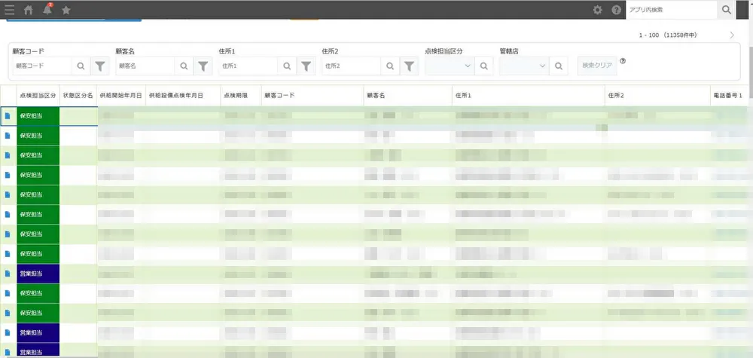Open the settings gear icon
Screen dimensions: 753x358
(x=598, y=10)
